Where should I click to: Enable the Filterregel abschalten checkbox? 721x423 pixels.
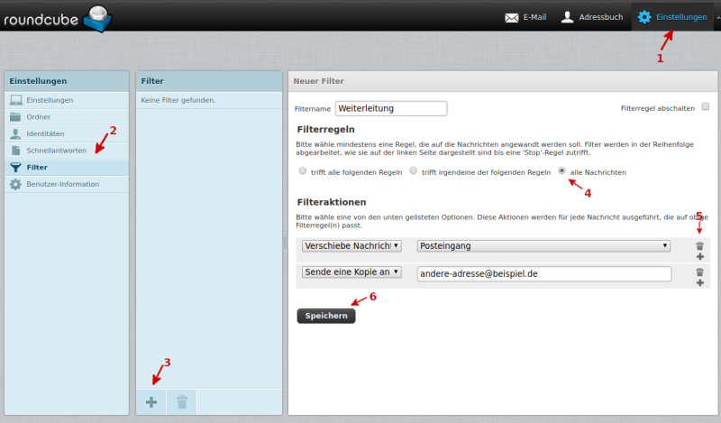[706, 107]
